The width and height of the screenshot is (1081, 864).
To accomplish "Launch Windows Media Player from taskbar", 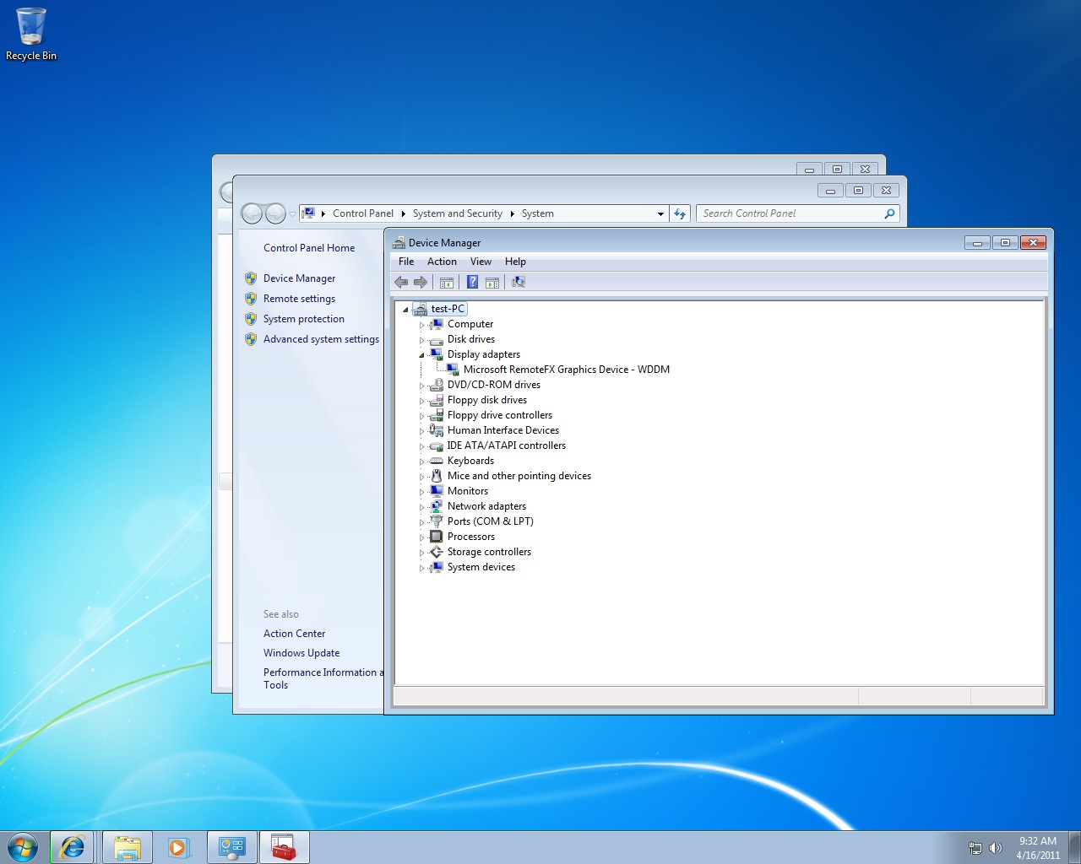I will pos(179,847).
